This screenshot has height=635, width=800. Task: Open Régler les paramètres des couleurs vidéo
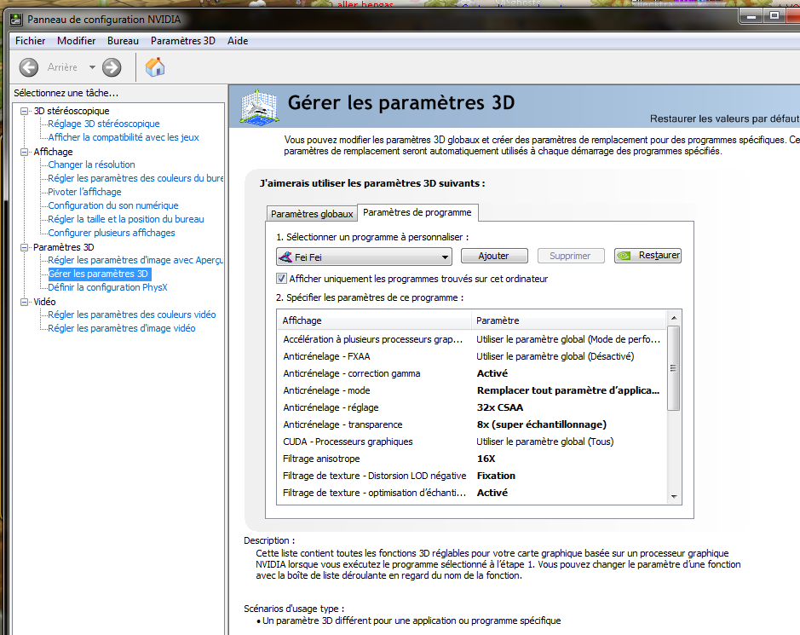(x=132, y=315)
